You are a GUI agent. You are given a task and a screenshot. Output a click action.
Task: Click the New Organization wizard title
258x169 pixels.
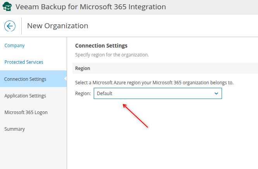(57, 26)
